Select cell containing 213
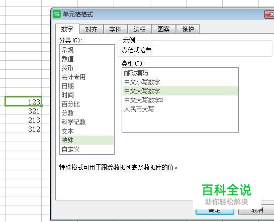Viewport: 274px width, 222px height. click(x=24, y=120)
